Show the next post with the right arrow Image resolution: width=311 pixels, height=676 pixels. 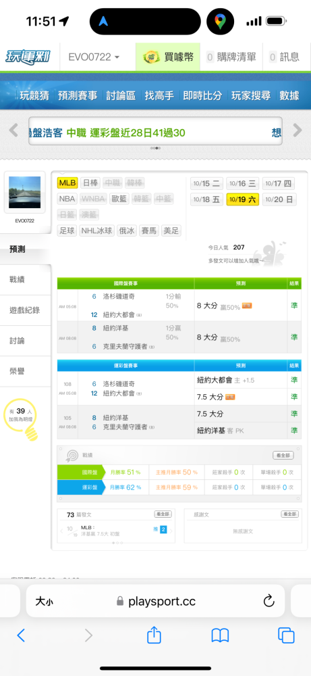(x=171, y=531)
